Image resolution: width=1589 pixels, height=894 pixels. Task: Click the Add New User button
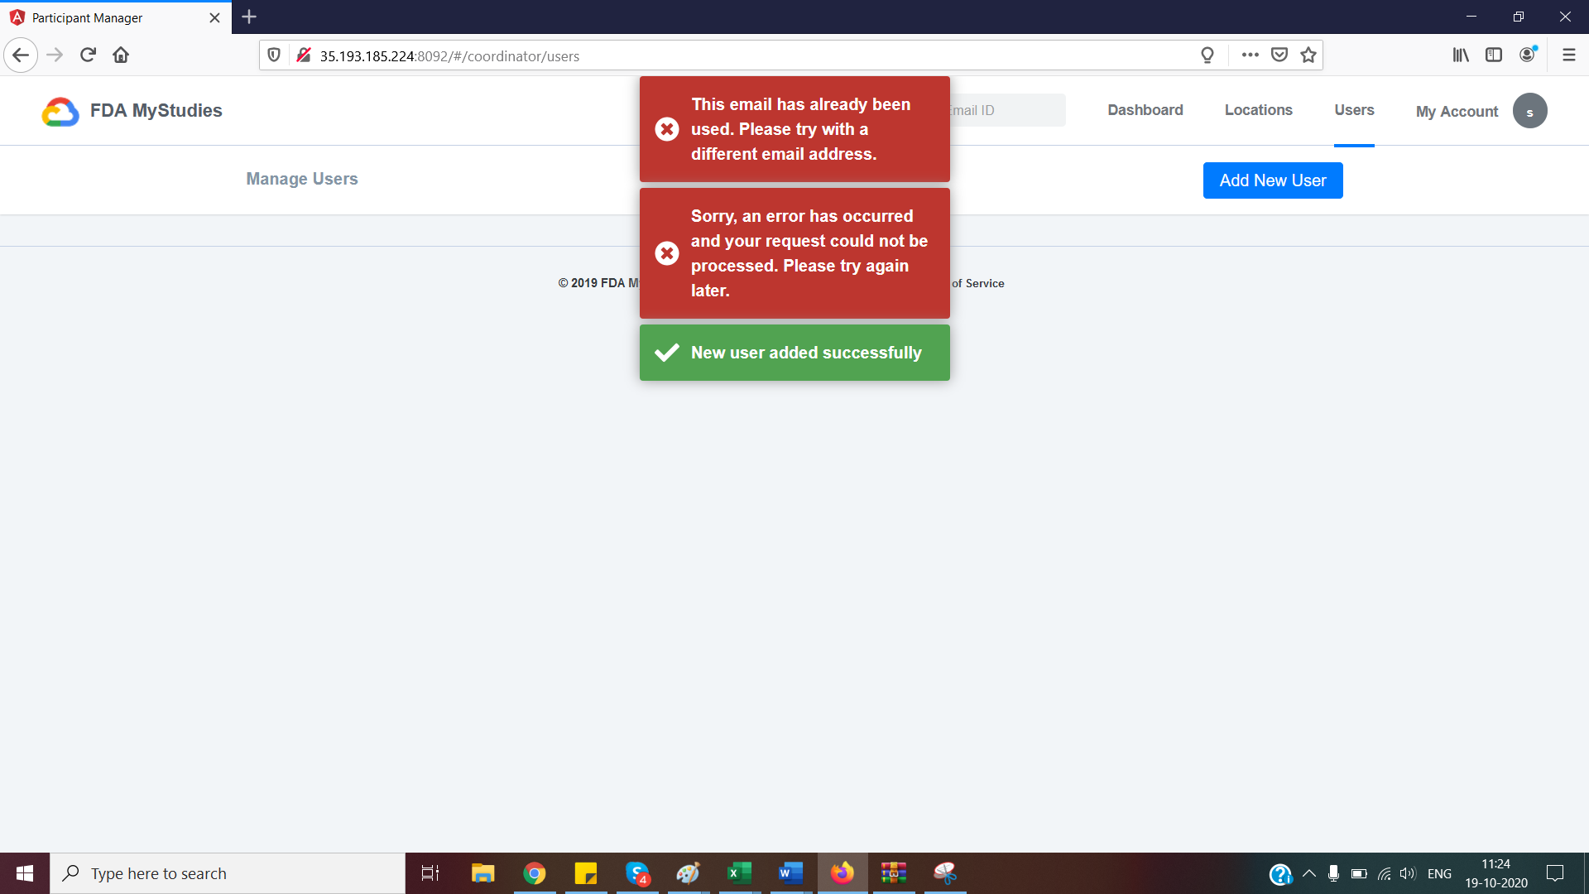[1273, 180]
